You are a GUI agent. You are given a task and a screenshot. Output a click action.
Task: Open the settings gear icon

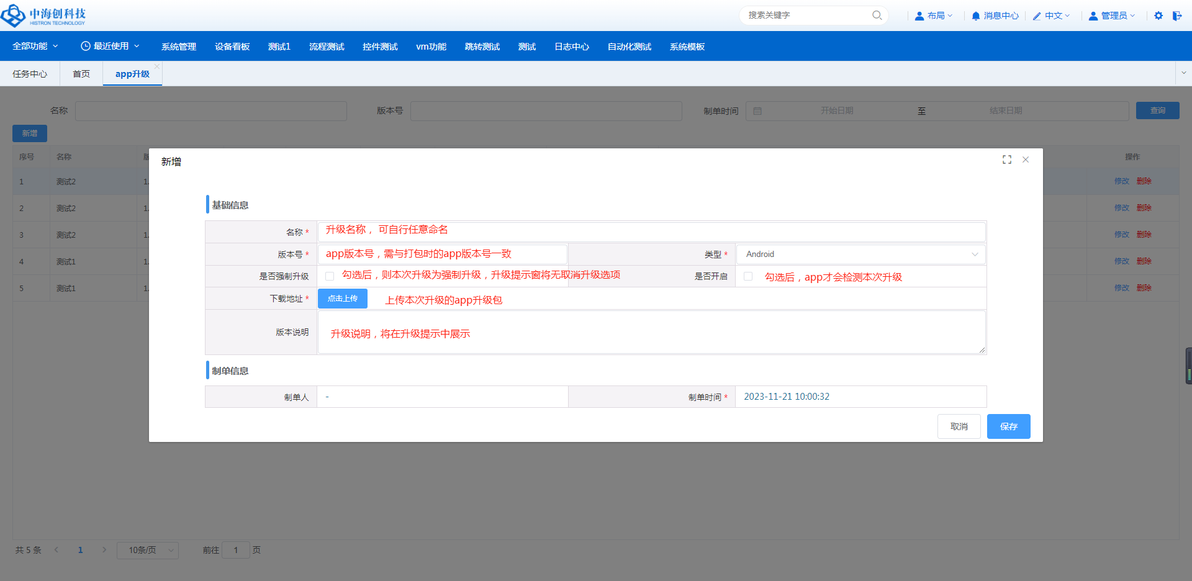pos(1158,16)
